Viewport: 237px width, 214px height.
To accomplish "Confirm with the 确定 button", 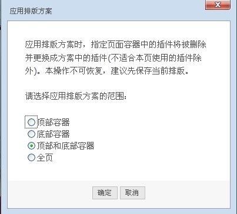I will [x=105, y=193].
